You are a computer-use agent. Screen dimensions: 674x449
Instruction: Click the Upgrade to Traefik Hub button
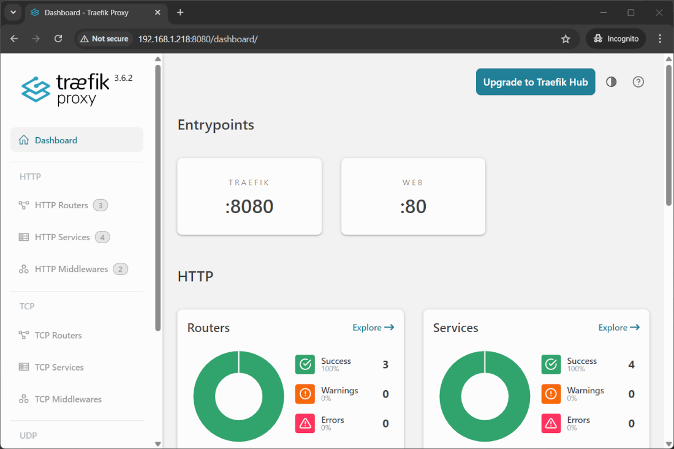click(535, 81)
